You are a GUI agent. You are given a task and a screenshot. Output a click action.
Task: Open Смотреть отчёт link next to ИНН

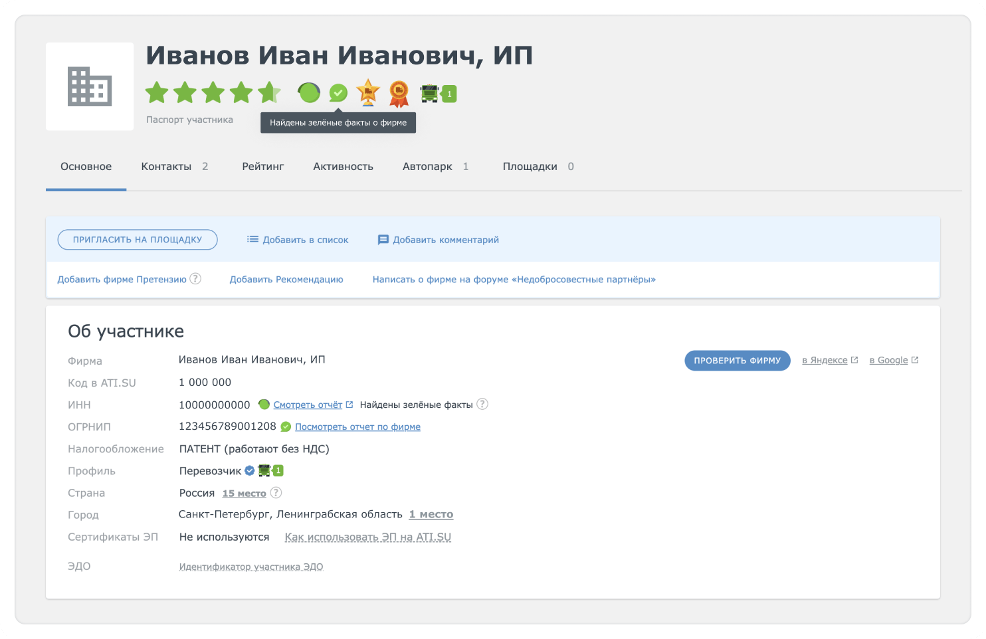pos(308,405)
